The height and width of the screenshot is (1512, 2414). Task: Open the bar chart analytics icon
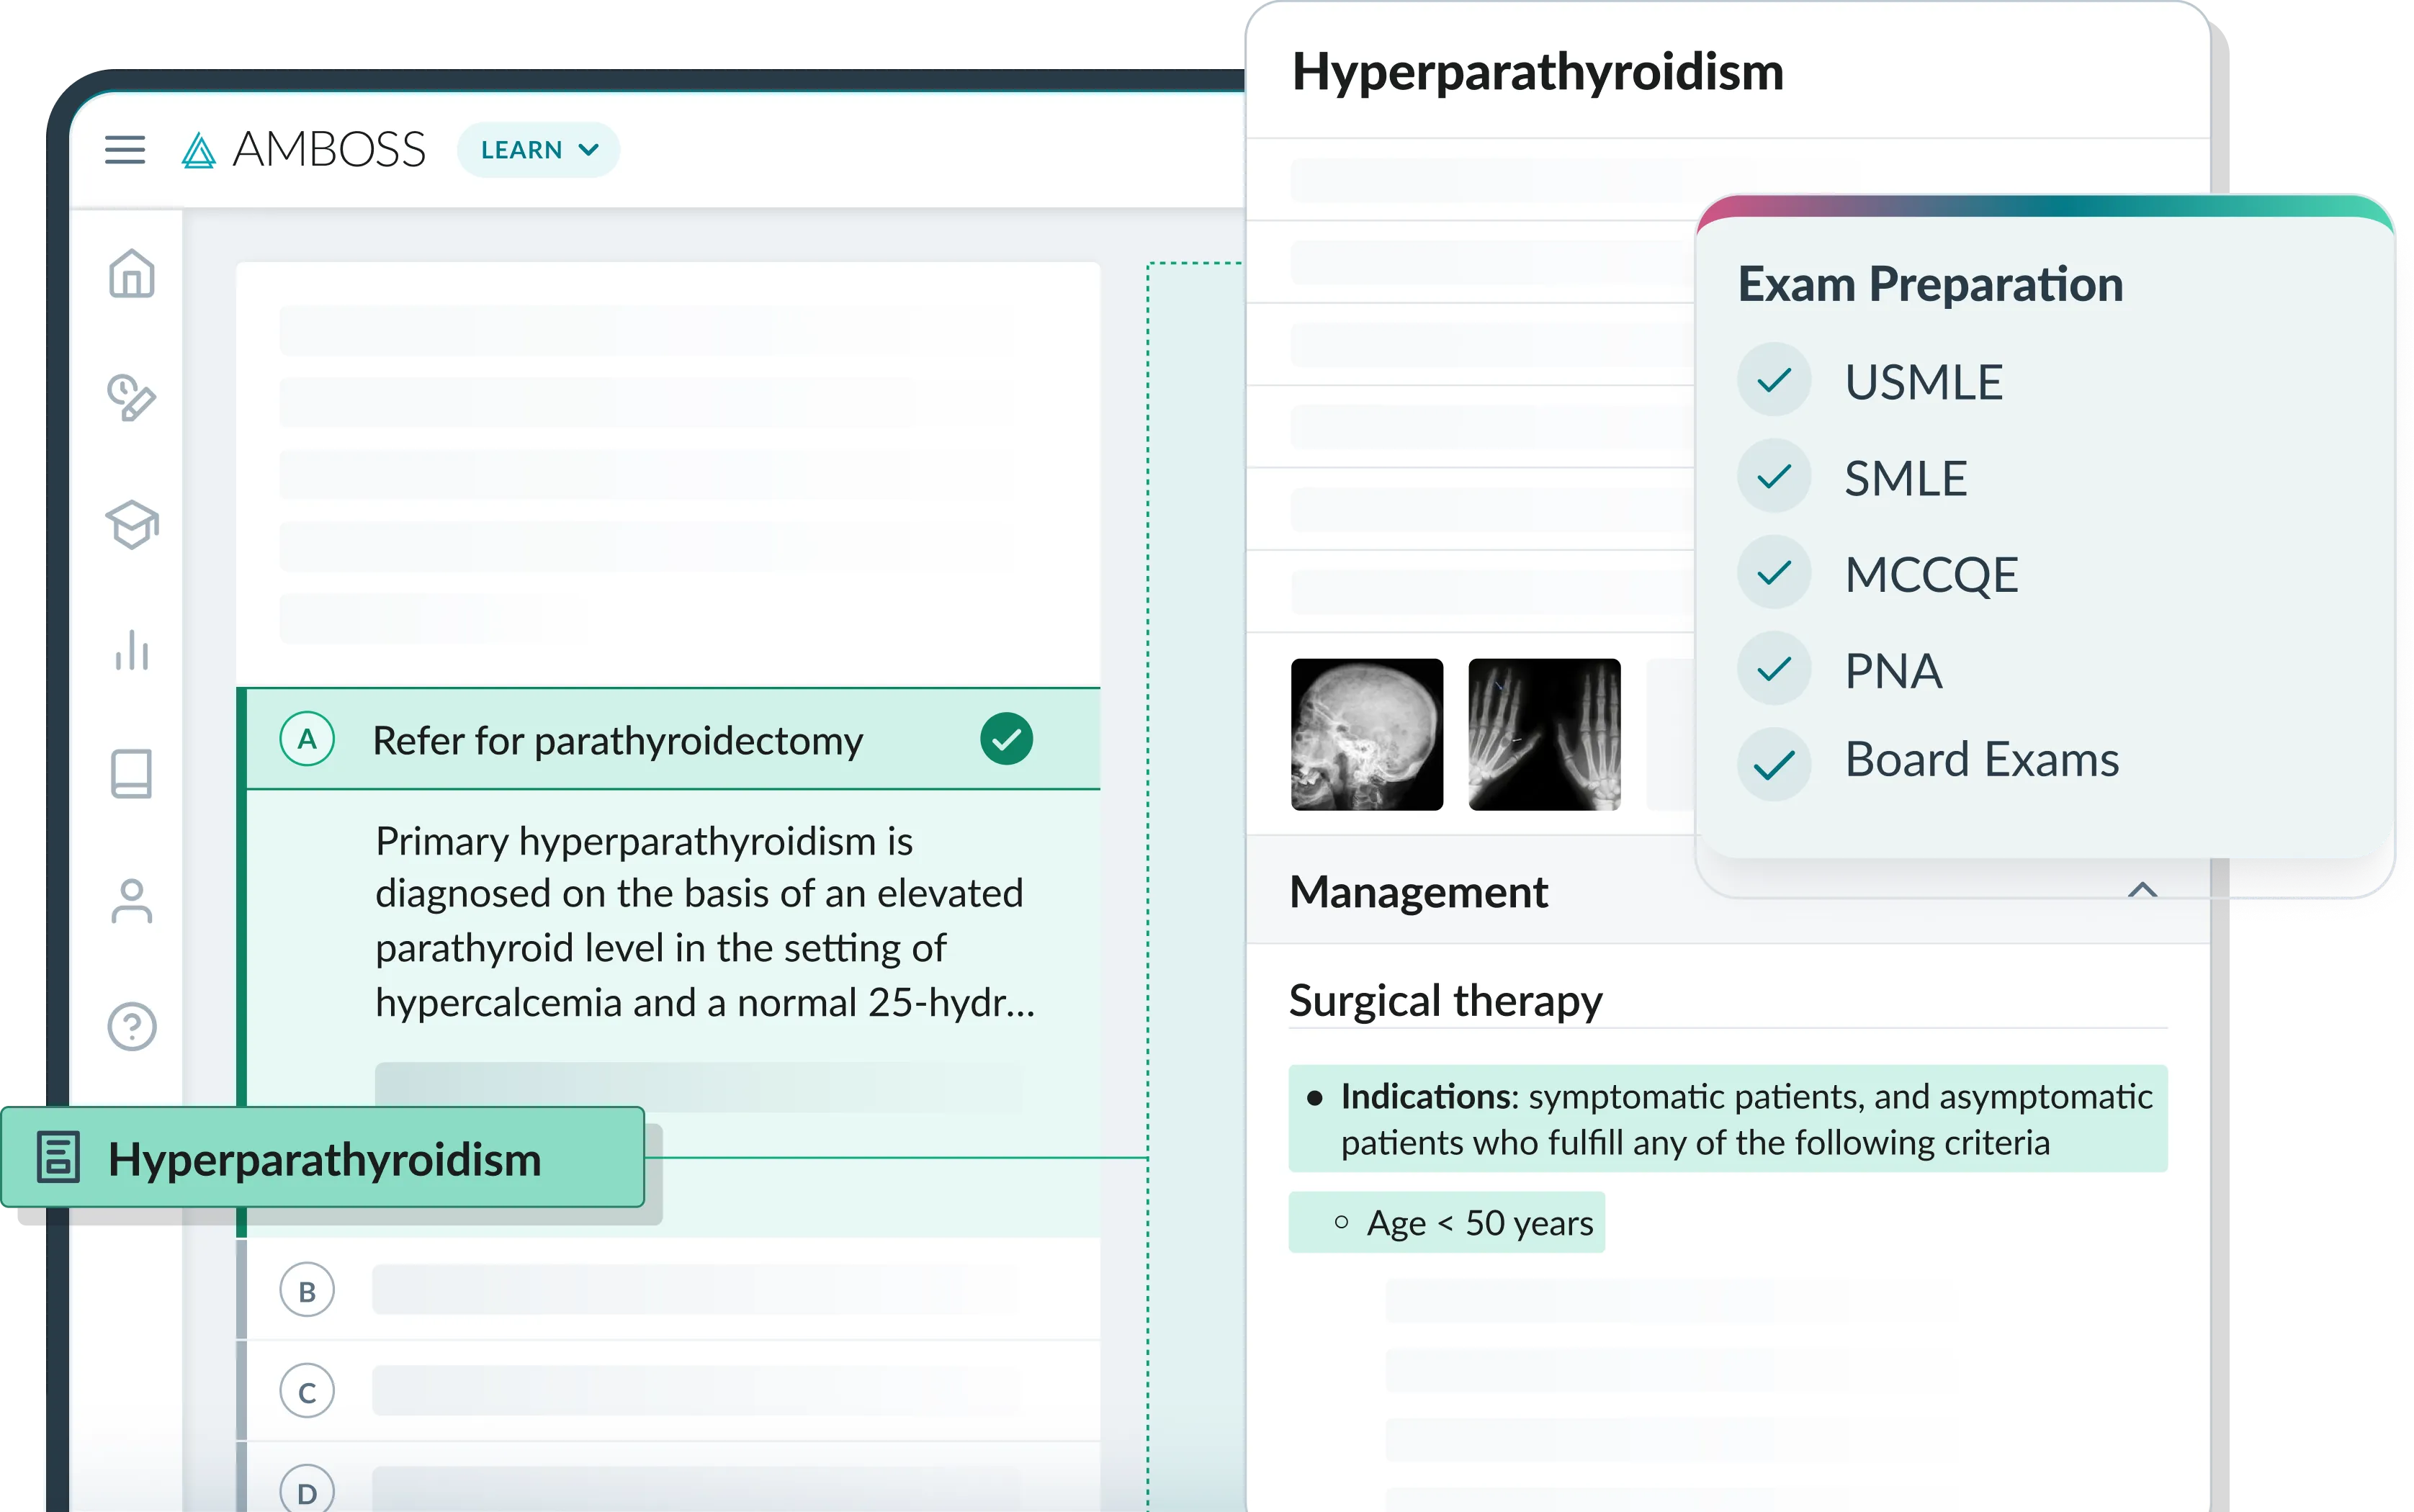(x=132, y=650)
